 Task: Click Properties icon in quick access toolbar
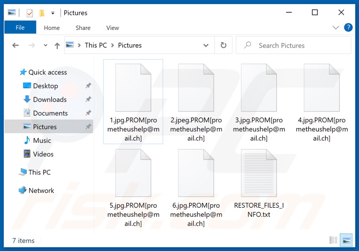[x=30, y=13]
